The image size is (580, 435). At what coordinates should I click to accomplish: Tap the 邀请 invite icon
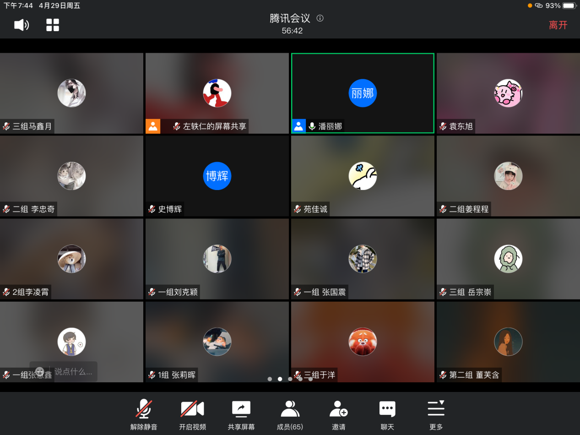[x=339, y=415]
